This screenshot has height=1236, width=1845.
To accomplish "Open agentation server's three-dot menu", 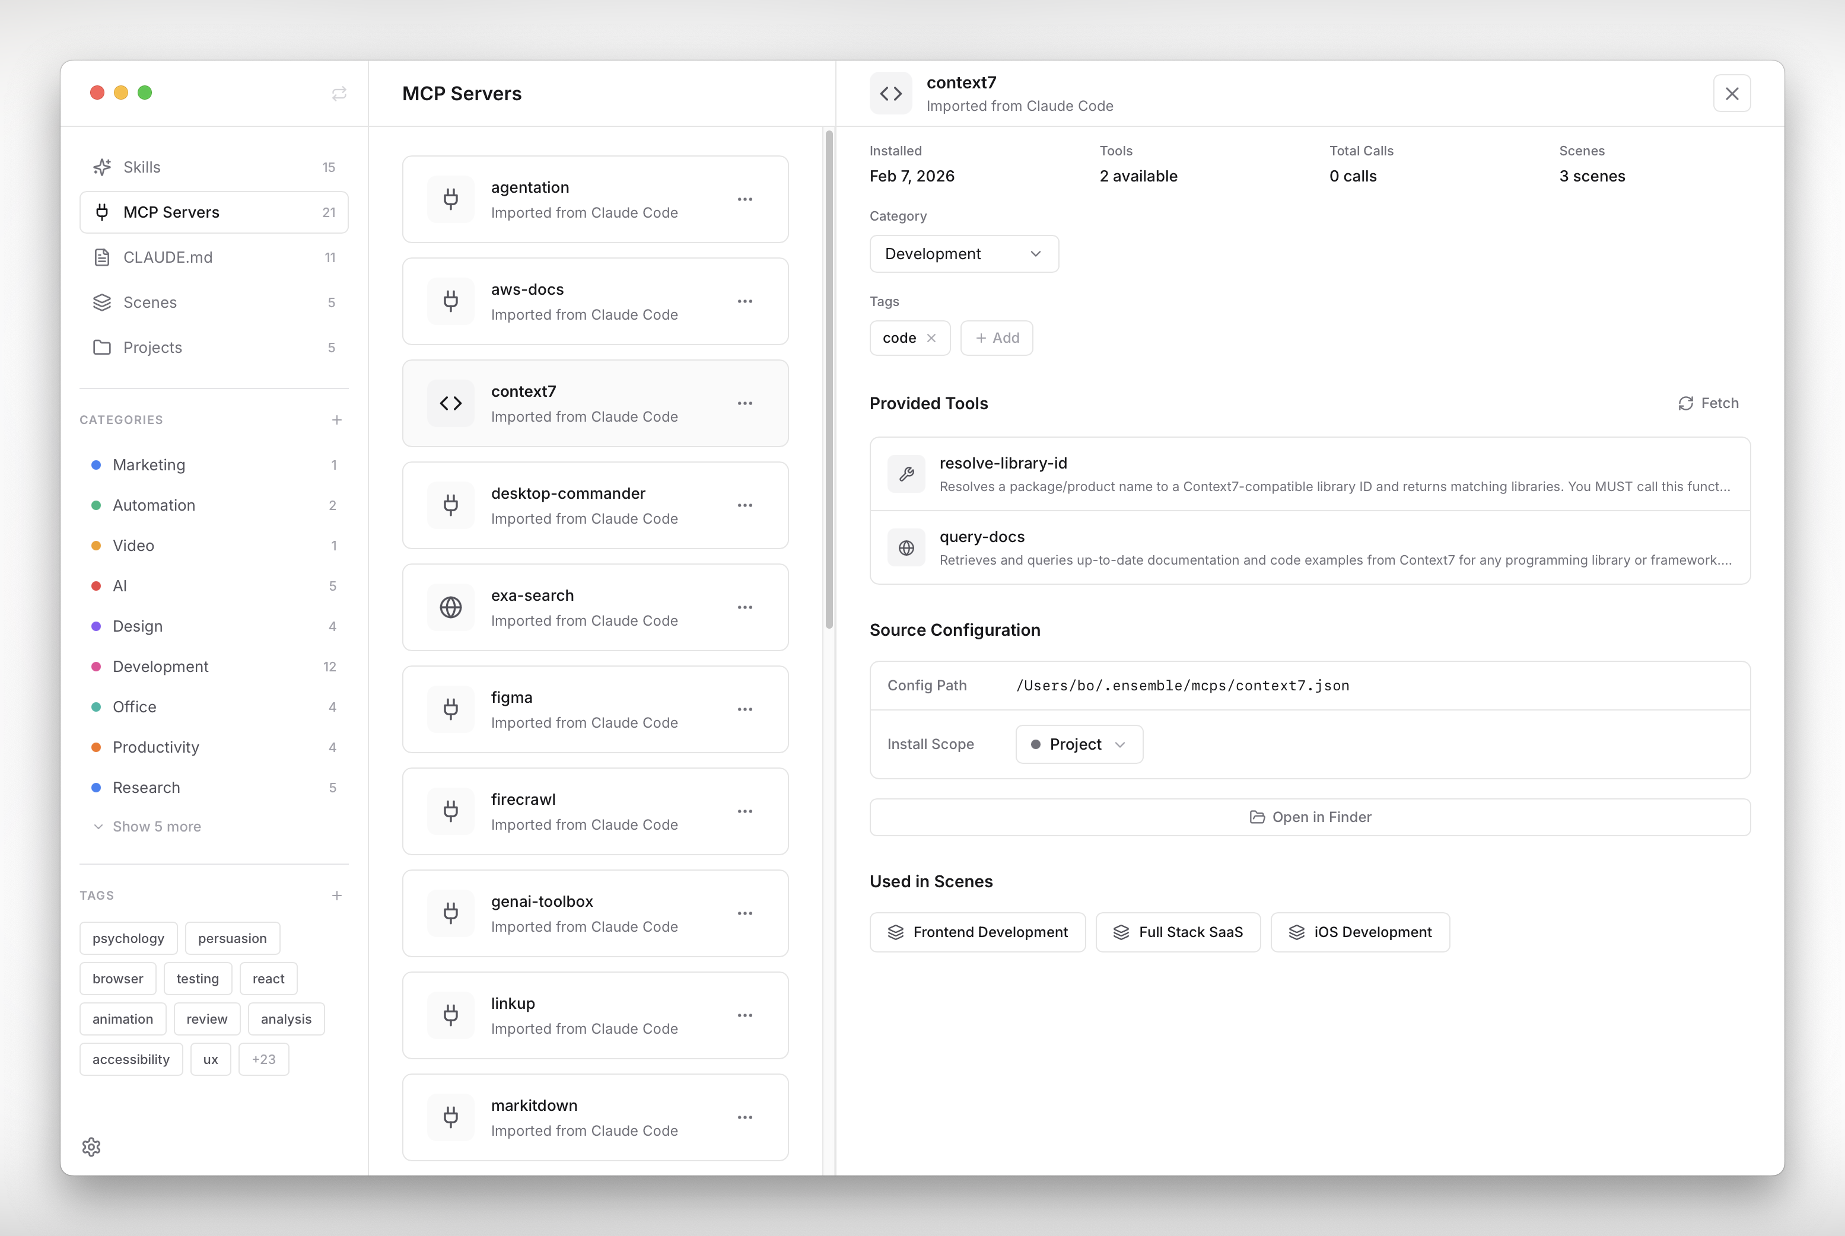I will [x=745, y=199].
